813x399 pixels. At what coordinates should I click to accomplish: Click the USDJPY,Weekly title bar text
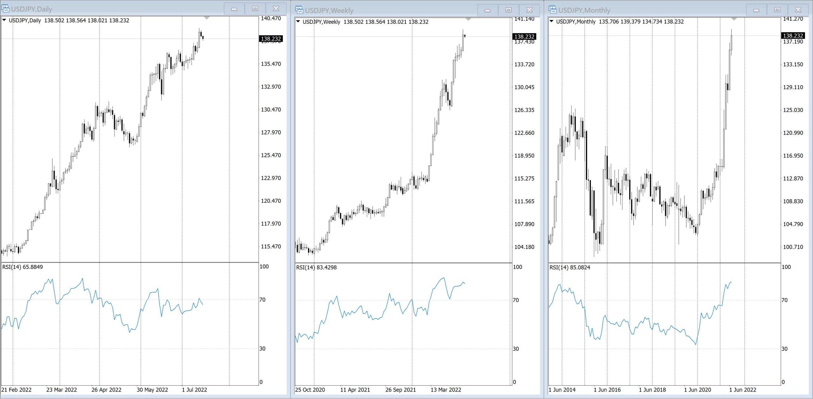329,10
